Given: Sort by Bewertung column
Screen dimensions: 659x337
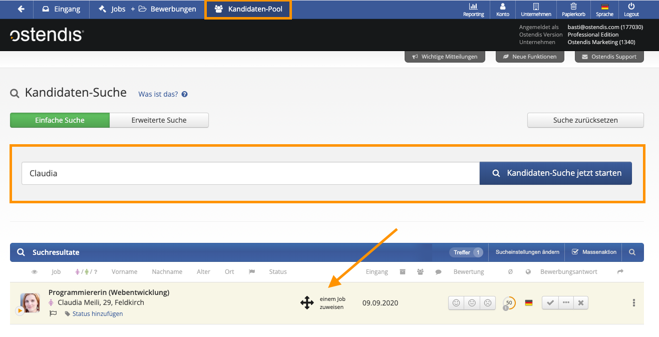Looking at the screenshot, I should 469,272.
